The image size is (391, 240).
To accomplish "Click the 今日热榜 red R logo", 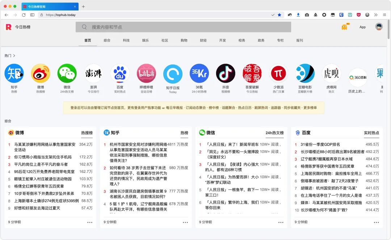I will (8, 27).
